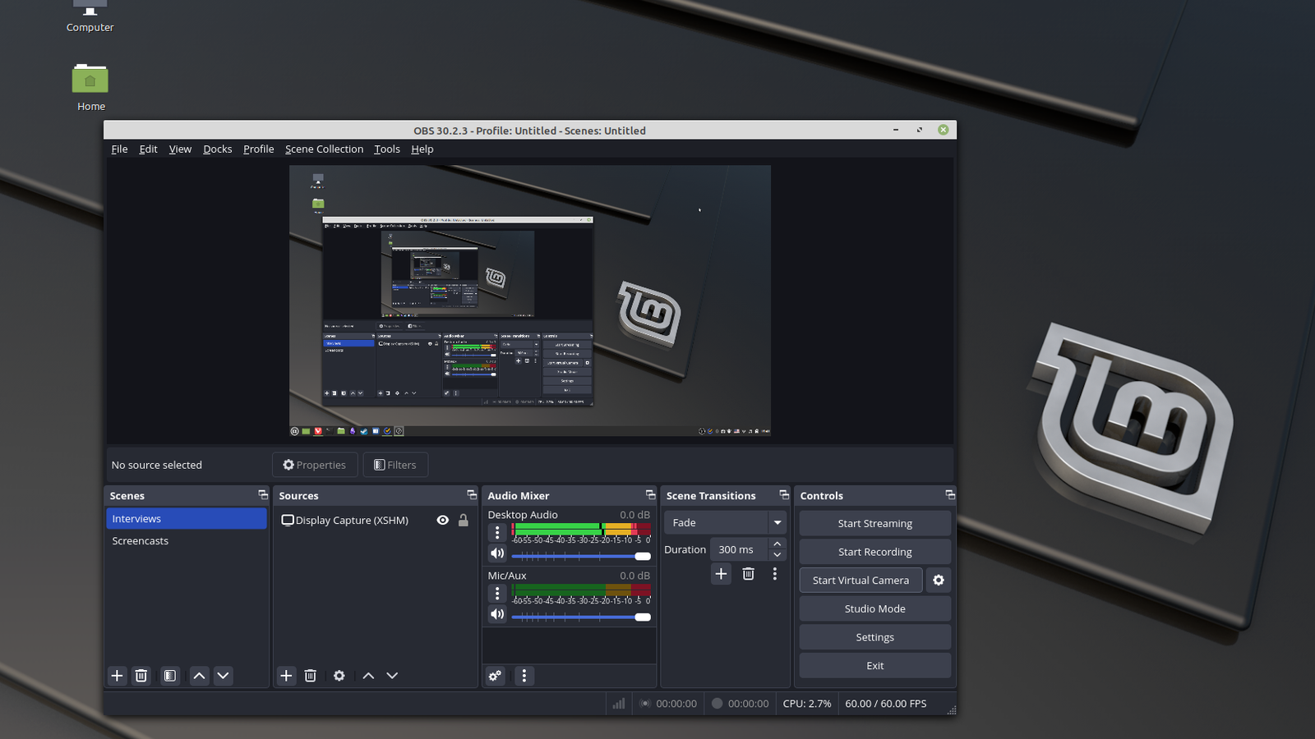Screen dimensions: 1315x739
Task: Increase transition duration with up arrow
Action: click(777, 544)
